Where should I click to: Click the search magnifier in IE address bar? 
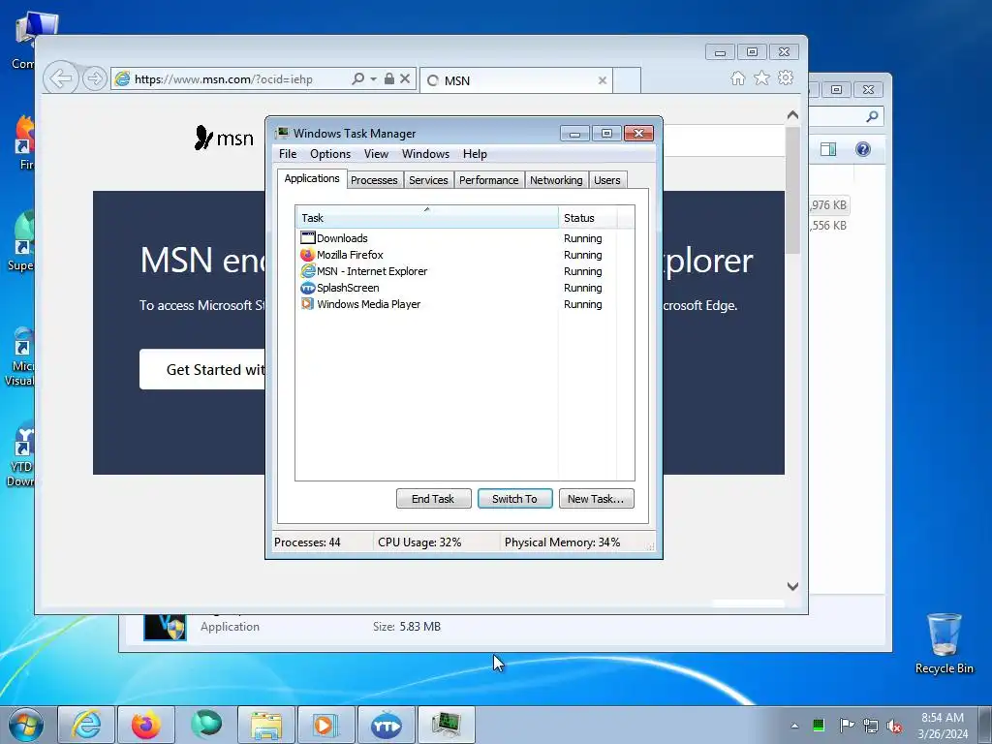click(x=358, y=78)
